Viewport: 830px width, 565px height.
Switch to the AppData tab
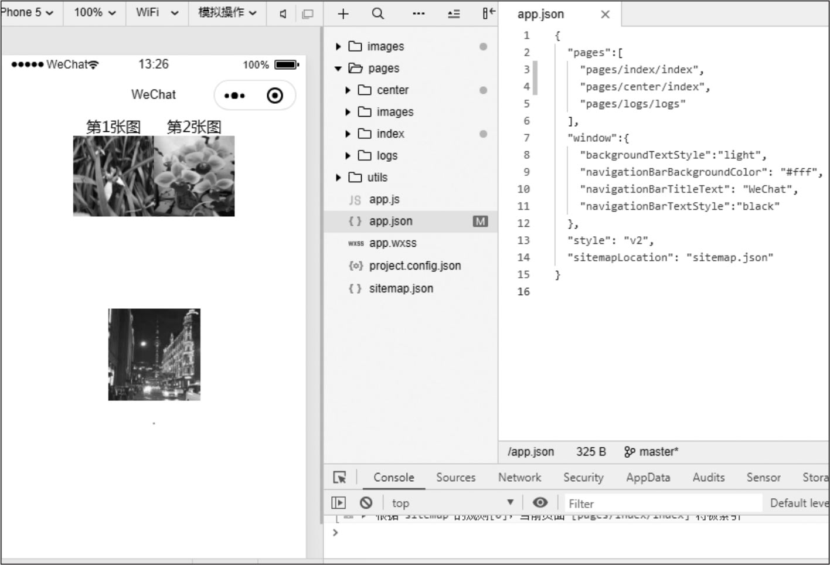pos(648,478)
